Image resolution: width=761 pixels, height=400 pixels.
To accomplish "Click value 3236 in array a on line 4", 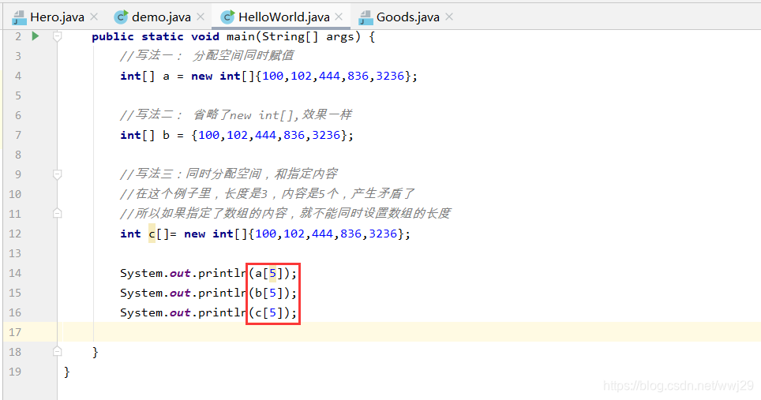I will coord(390,76).
